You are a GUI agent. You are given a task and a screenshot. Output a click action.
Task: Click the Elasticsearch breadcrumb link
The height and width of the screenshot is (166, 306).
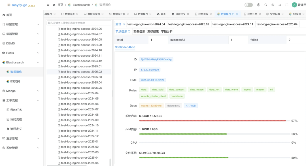coord(81,5)
